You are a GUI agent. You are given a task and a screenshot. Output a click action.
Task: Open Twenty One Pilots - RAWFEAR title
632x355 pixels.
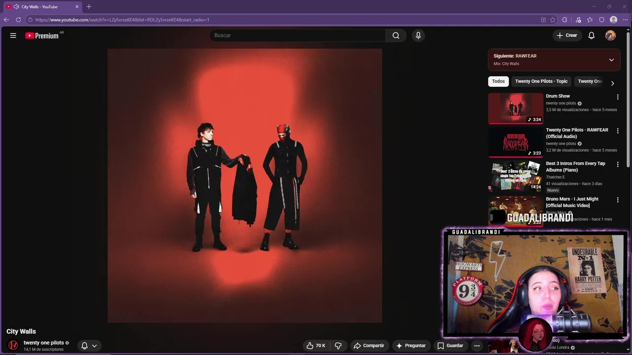click(x=577, y=133)
